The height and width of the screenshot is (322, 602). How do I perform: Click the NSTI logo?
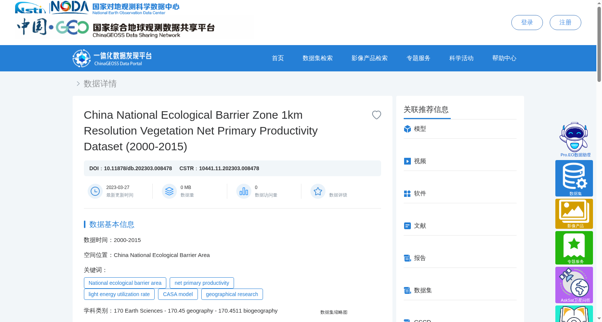tap(30, 8)
